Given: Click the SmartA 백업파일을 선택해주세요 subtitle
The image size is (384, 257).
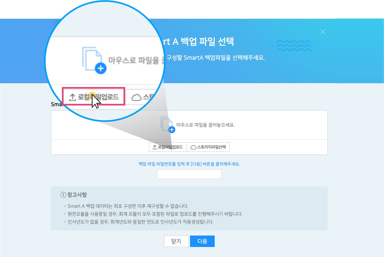Looking at the screenshot, I should point(216,58).
